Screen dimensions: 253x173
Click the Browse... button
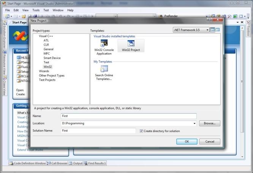(210, 123)
